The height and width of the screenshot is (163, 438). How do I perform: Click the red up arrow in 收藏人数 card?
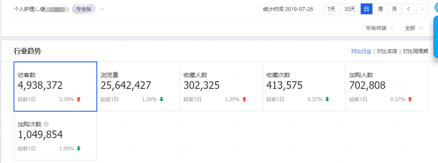coord(244,99)
